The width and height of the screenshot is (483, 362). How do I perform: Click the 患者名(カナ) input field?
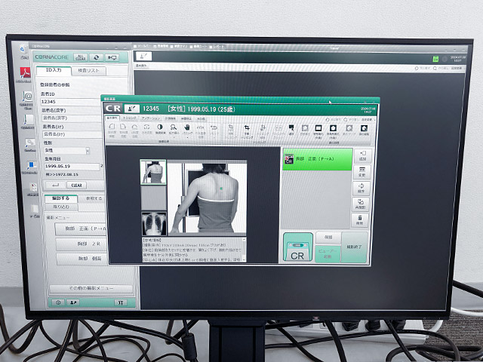point(72,134)
